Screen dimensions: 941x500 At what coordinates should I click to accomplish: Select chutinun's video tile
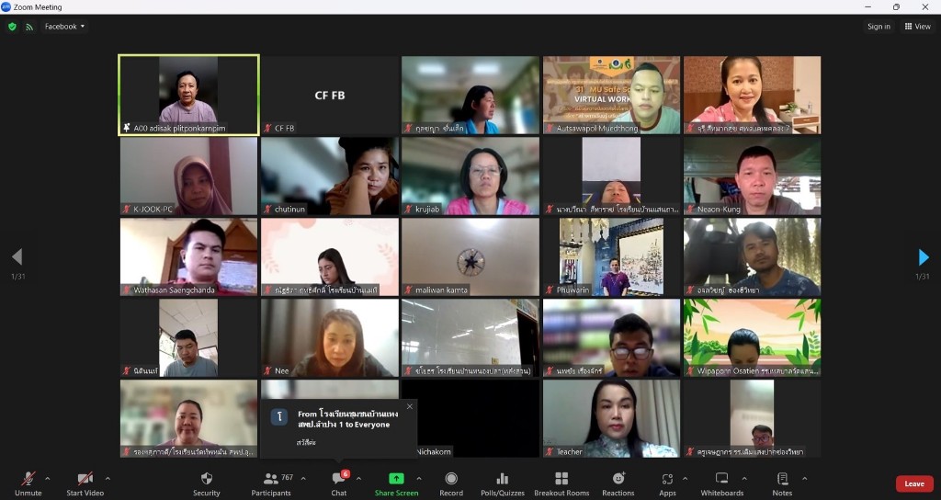click(330, 176)
